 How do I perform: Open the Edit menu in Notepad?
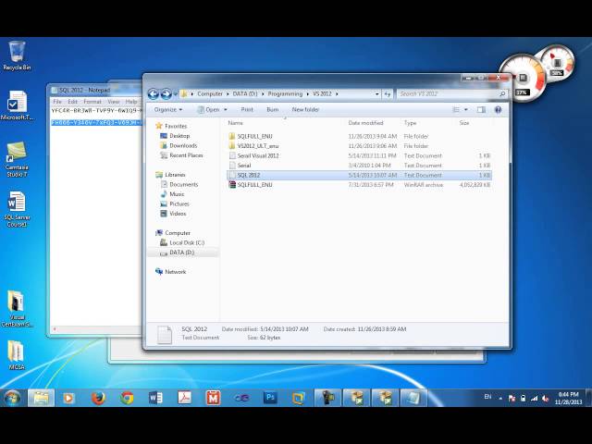tap(72, 102)
